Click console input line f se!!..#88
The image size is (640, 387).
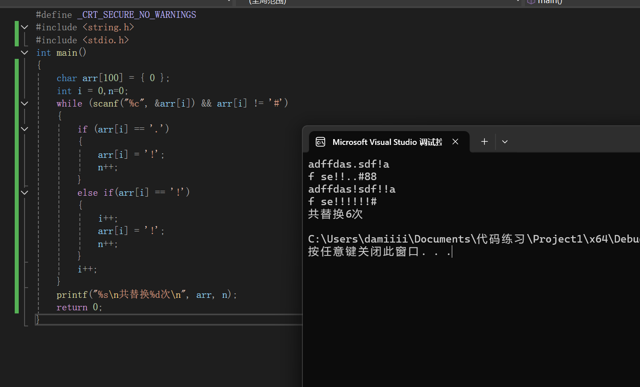[343, 177]
